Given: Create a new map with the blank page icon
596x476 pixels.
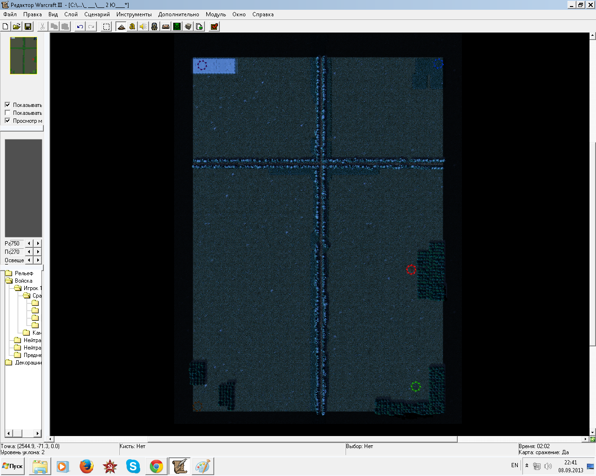Looking at the screenshot, I should 6,26.
